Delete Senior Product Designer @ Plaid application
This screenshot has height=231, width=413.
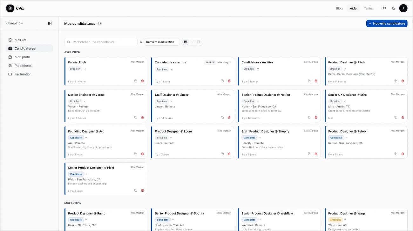click(x=142, y=190)
